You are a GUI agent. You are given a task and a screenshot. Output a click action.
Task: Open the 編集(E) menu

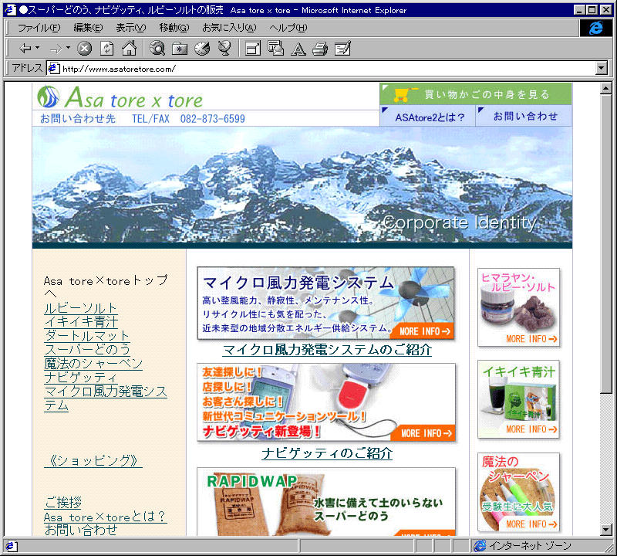pyautogui.click(x=89, y=28)
